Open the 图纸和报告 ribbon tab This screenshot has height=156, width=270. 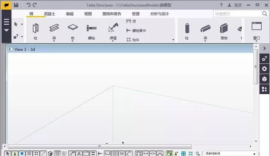[112, 14]
